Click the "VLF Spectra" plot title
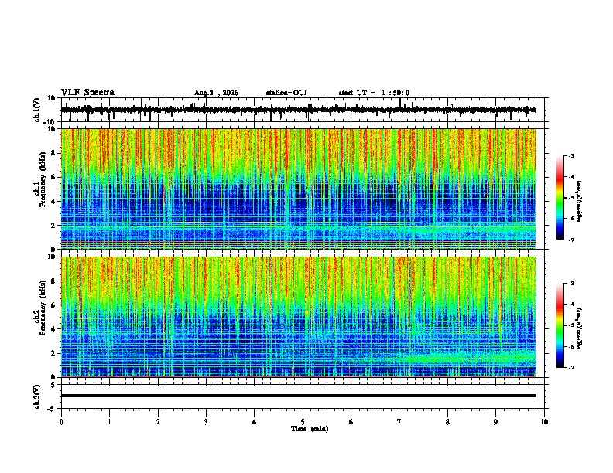 pyautogui.click(x=87, y=93)
